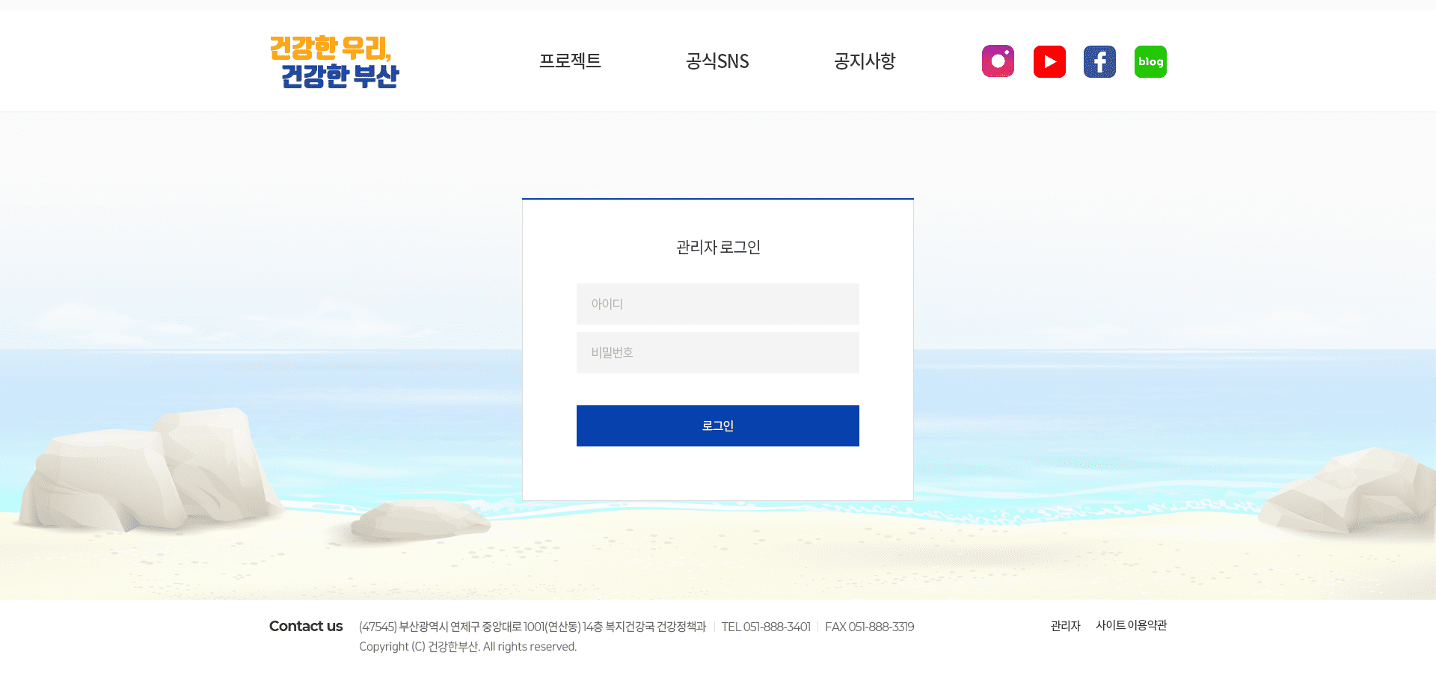Click the FAX 051-888-3319 footer text
Screen dimensions: 1436x673
click(x=870, y=627)
